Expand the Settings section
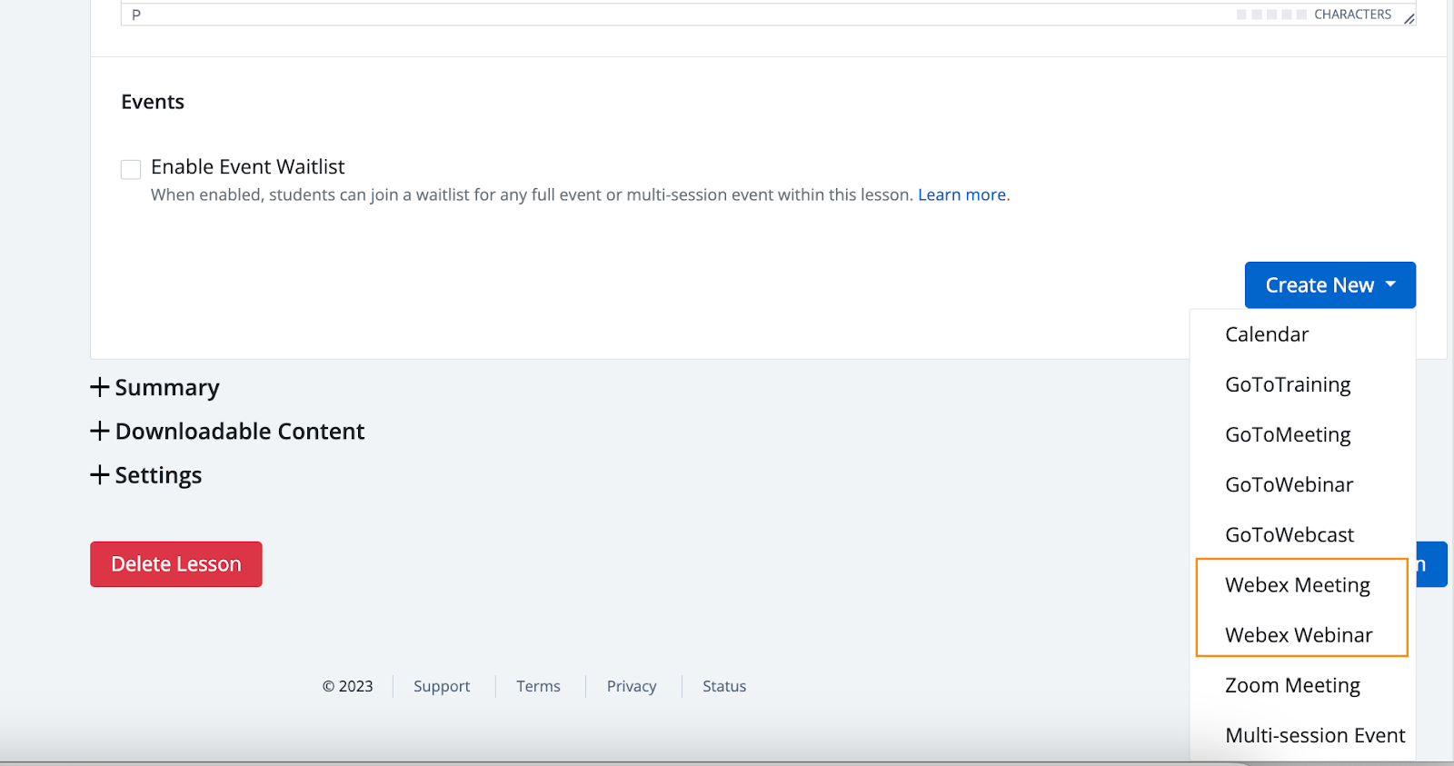The height and width of the screenshot is (766, 1454). point(146,475)
